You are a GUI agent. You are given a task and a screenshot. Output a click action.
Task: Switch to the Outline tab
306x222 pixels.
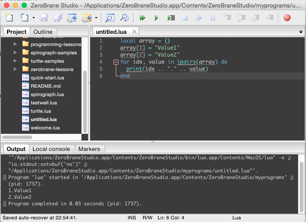pyautogui.click(x=43, y=32)
